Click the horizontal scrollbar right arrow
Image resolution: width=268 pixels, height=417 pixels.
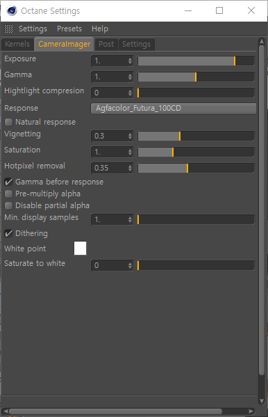251,411
